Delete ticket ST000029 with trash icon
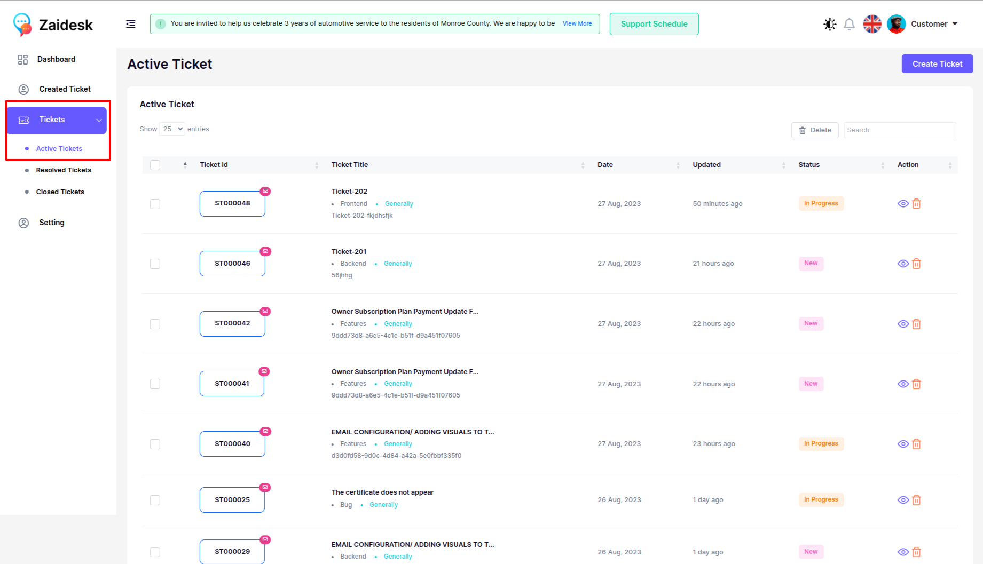Viewport: 983px width, 564px height. (x=916, y=552)
